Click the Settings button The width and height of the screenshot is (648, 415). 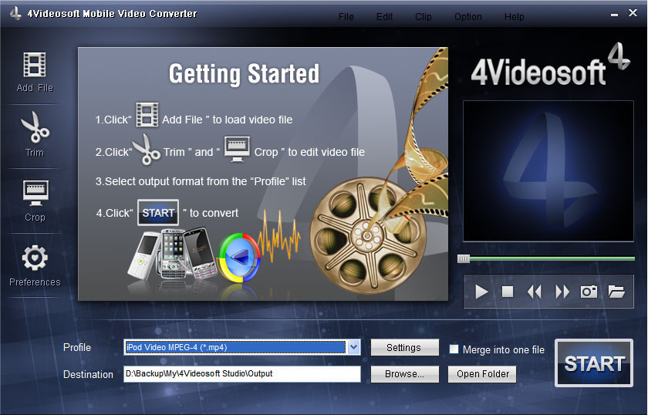(x=404, y=347)
